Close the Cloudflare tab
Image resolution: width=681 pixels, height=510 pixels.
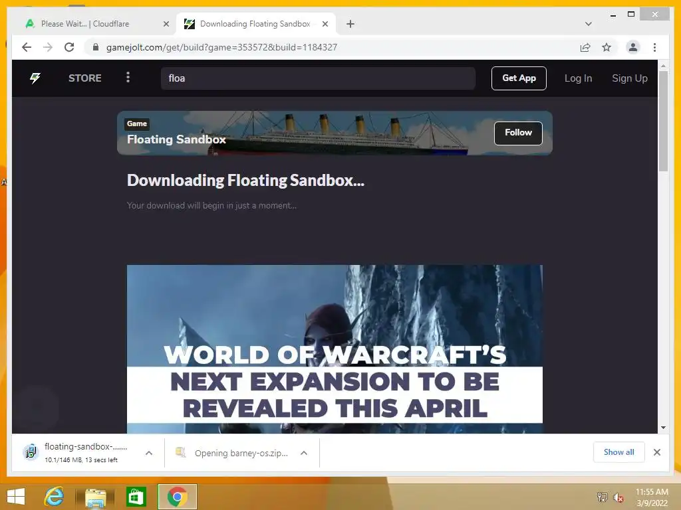pos(166,24)
